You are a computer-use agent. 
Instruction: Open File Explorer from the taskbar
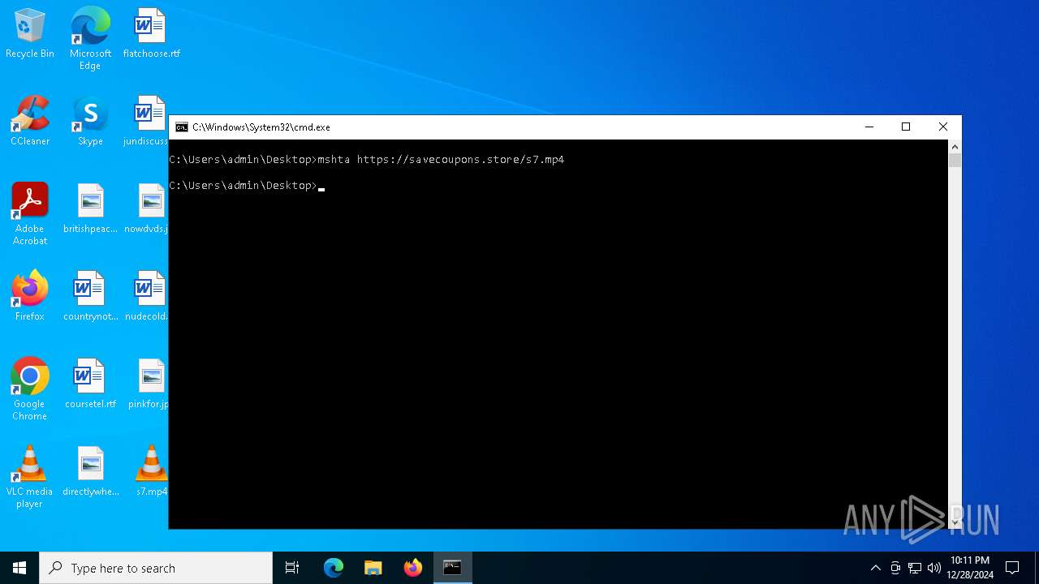click(373, 568)
